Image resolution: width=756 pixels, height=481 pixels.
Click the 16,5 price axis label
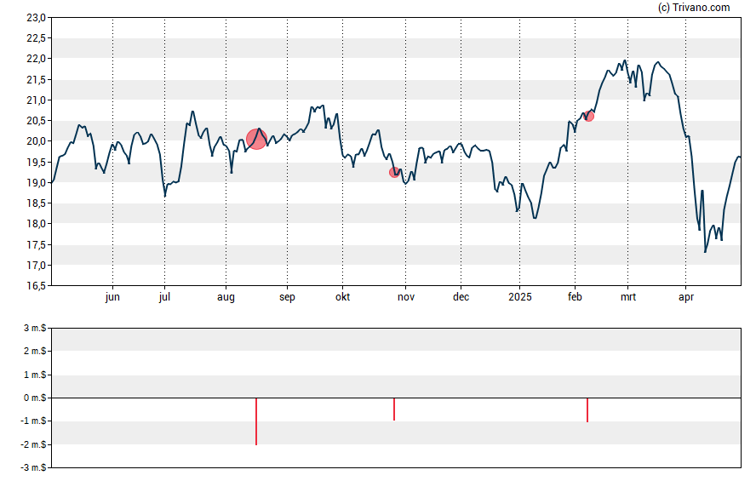coord(36,286)
